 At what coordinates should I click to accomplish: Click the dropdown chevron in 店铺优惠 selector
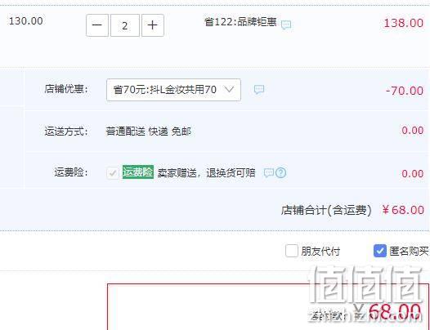(229, 89)
